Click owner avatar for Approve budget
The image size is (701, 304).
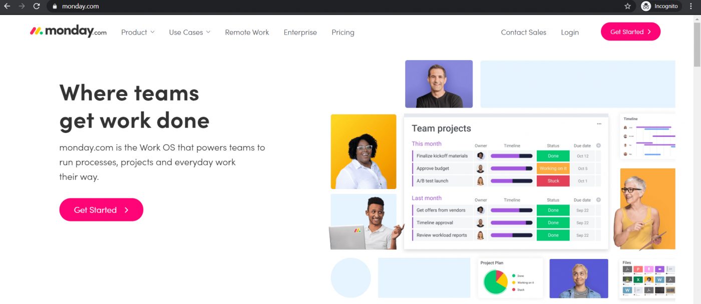tap(481, 168)
